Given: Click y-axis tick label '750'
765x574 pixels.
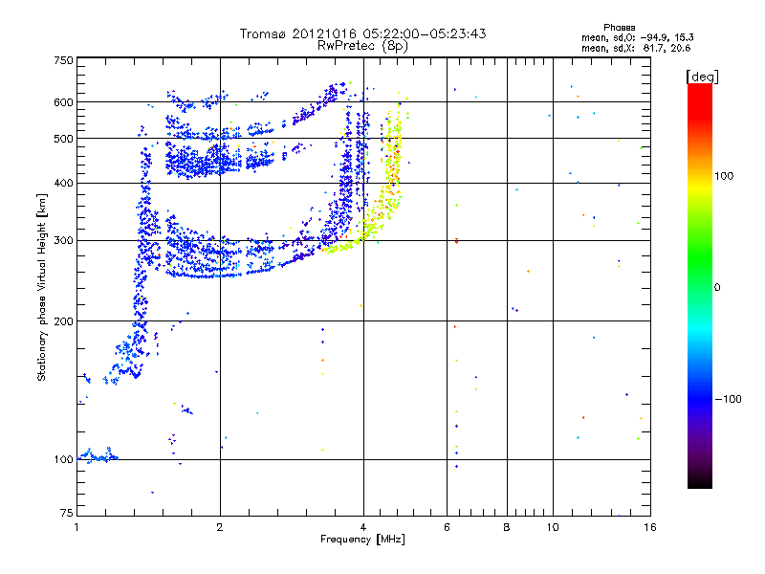Looking at the screenshot, I should coord(63,60).
